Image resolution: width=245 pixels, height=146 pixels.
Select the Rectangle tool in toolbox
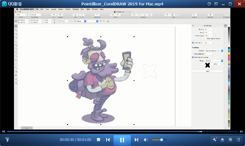[x=16, y=49]
